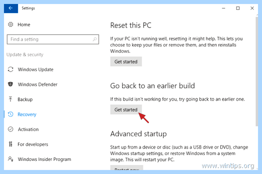Click the For developers tools icon
The width and height of the screenshot is (262, 174).
tap(10, 144)
